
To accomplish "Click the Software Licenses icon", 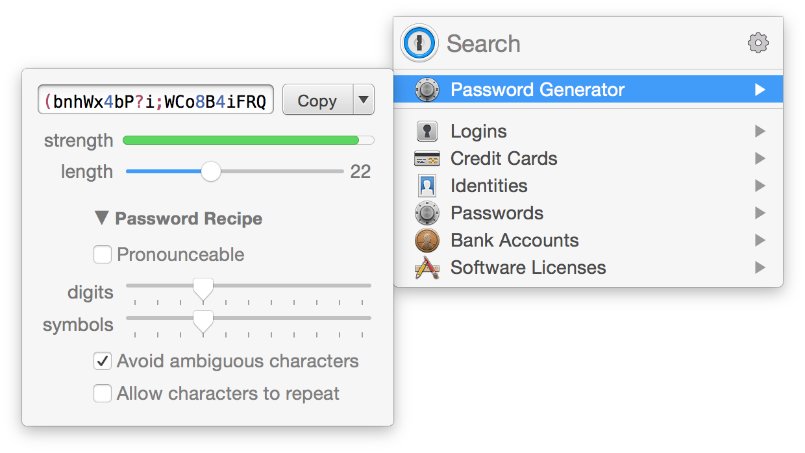I will [427, 267].
